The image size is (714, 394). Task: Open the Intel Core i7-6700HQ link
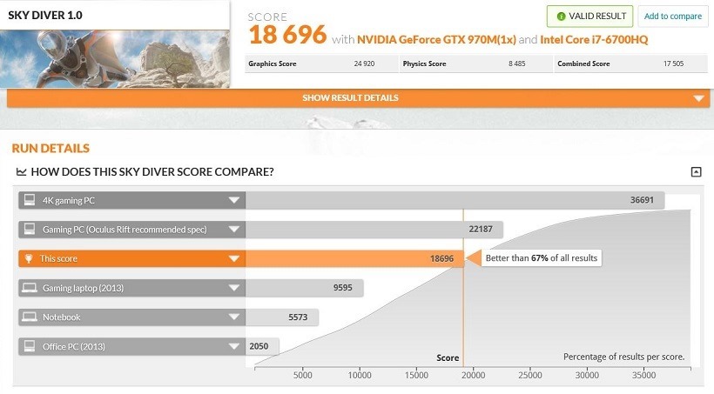(x=594, y=40)
